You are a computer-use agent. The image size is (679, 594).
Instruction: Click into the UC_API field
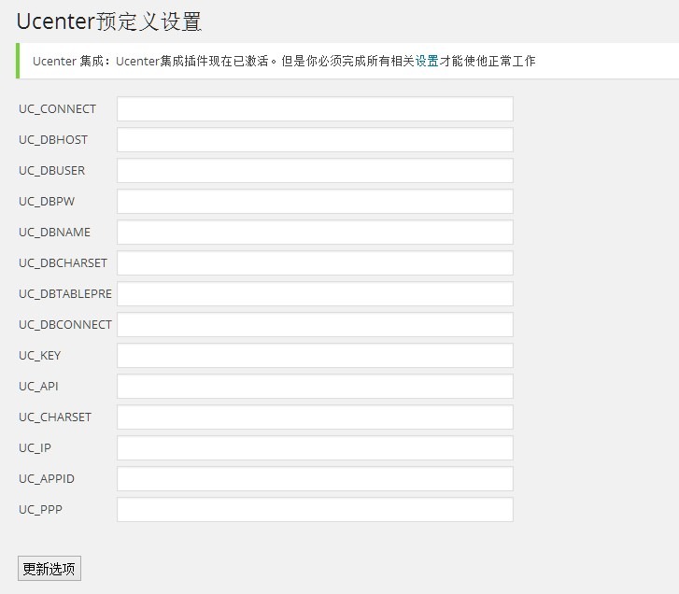point(315,386)
